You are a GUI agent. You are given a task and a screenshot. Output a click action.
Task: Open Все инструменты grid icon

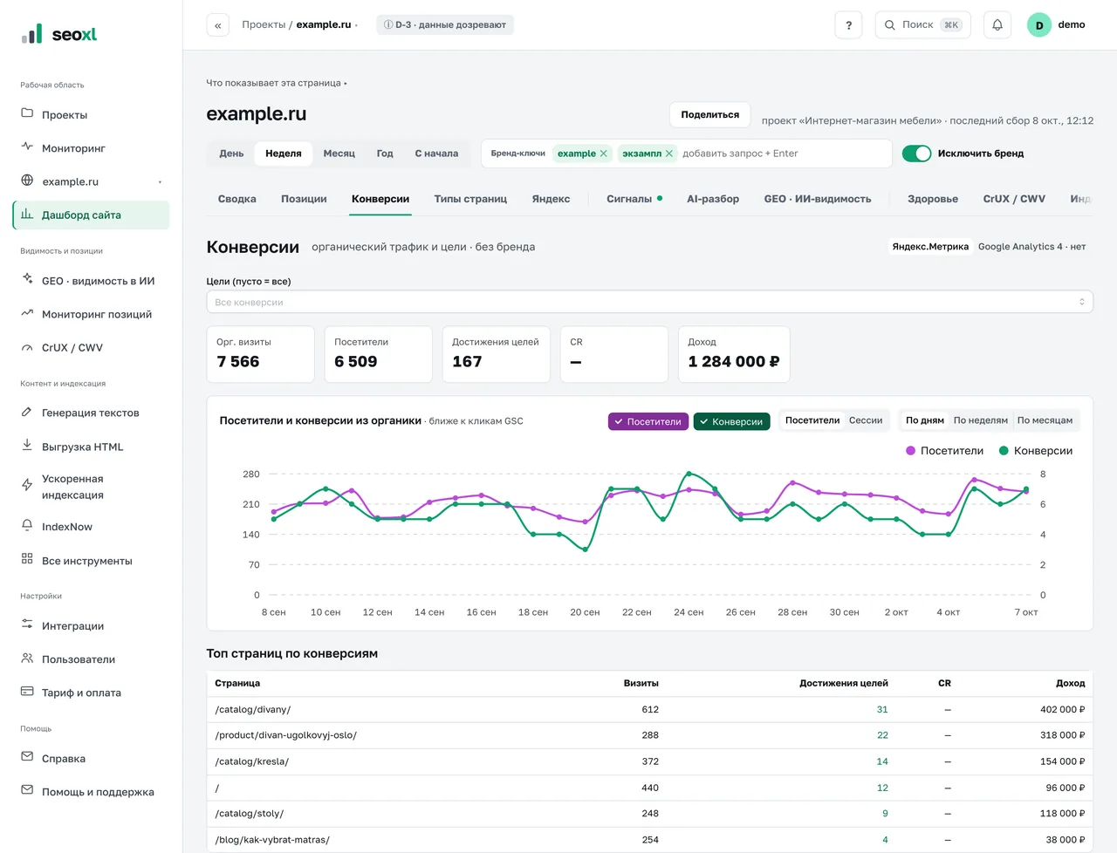tap(27, 559)
